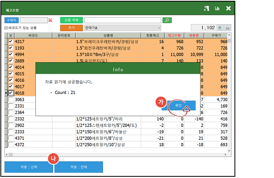Click the horizontal scrollbar thumb

coord(10,154)
